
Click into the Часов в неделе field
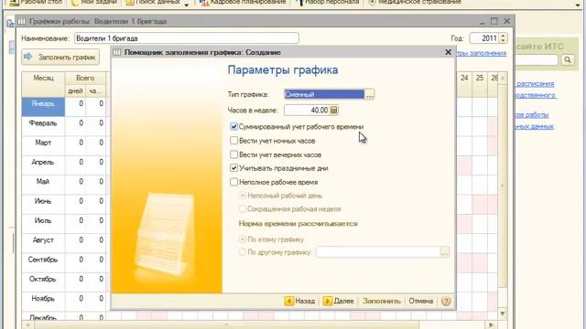pyautogui.click(x=307, y=110)
